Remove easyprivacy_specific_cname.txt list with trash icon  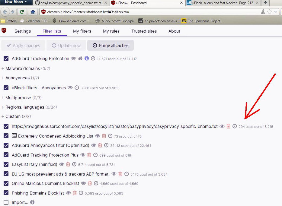coord(228,126)
